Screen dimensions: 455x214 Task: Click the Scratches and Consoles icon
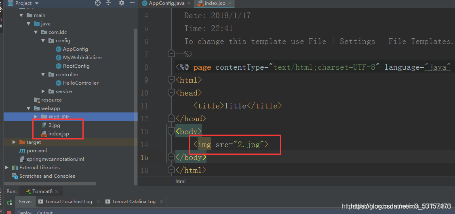pos(15,176)
